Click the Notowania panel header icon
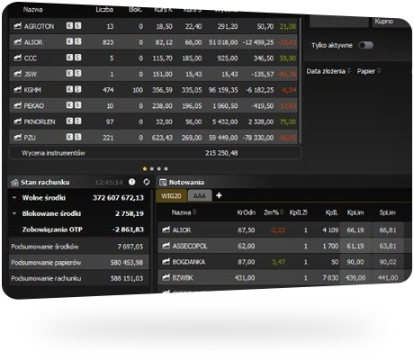Image resolution: width=414 pixels, height=360 pixels. click(163, 182)
